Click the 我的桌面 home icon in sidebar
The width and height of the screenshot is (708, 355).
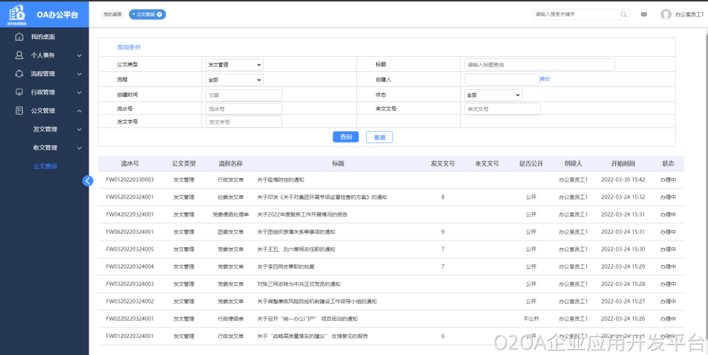19,36
